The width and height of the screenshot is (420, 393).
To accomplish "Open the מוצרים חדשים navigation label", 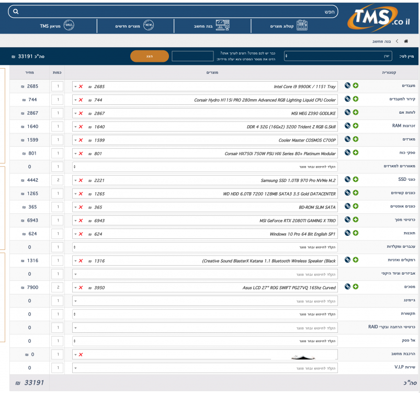I will (128, 26).
